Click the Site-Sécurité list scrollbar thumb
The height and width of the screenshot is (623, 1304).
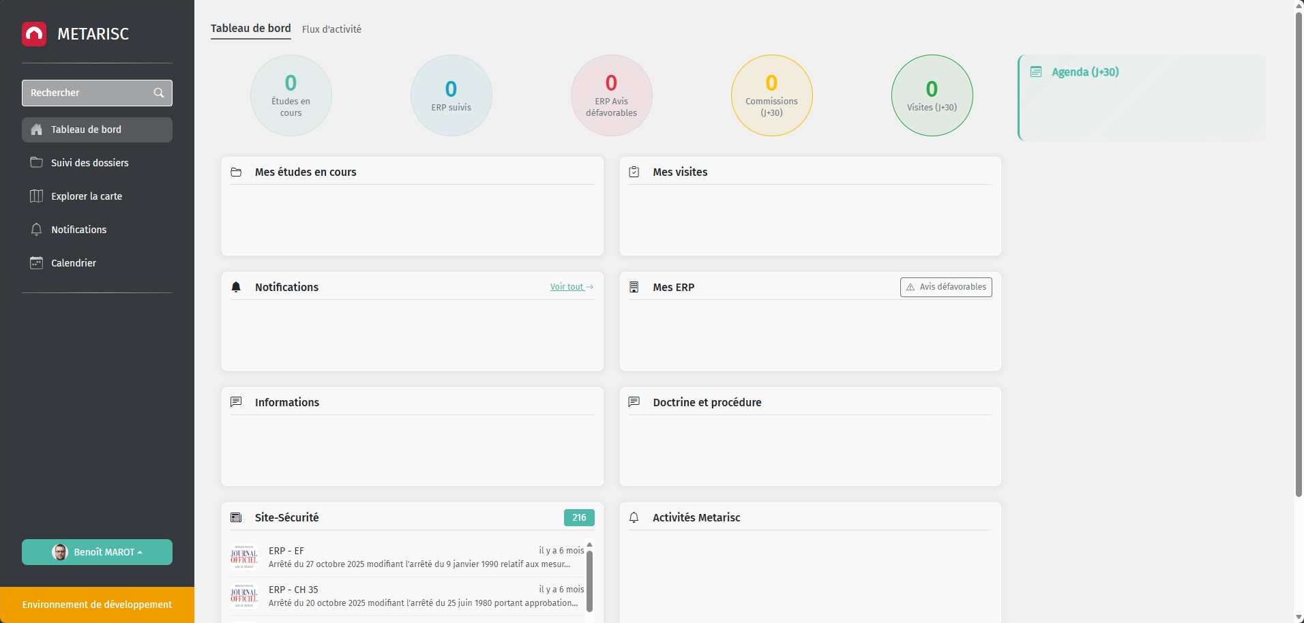click(589, 581)
